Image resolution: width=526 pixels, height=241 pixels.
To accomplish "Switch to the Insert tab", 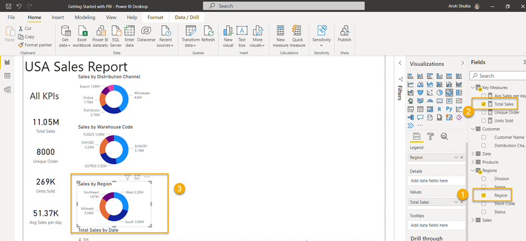I will pos(58,17).
